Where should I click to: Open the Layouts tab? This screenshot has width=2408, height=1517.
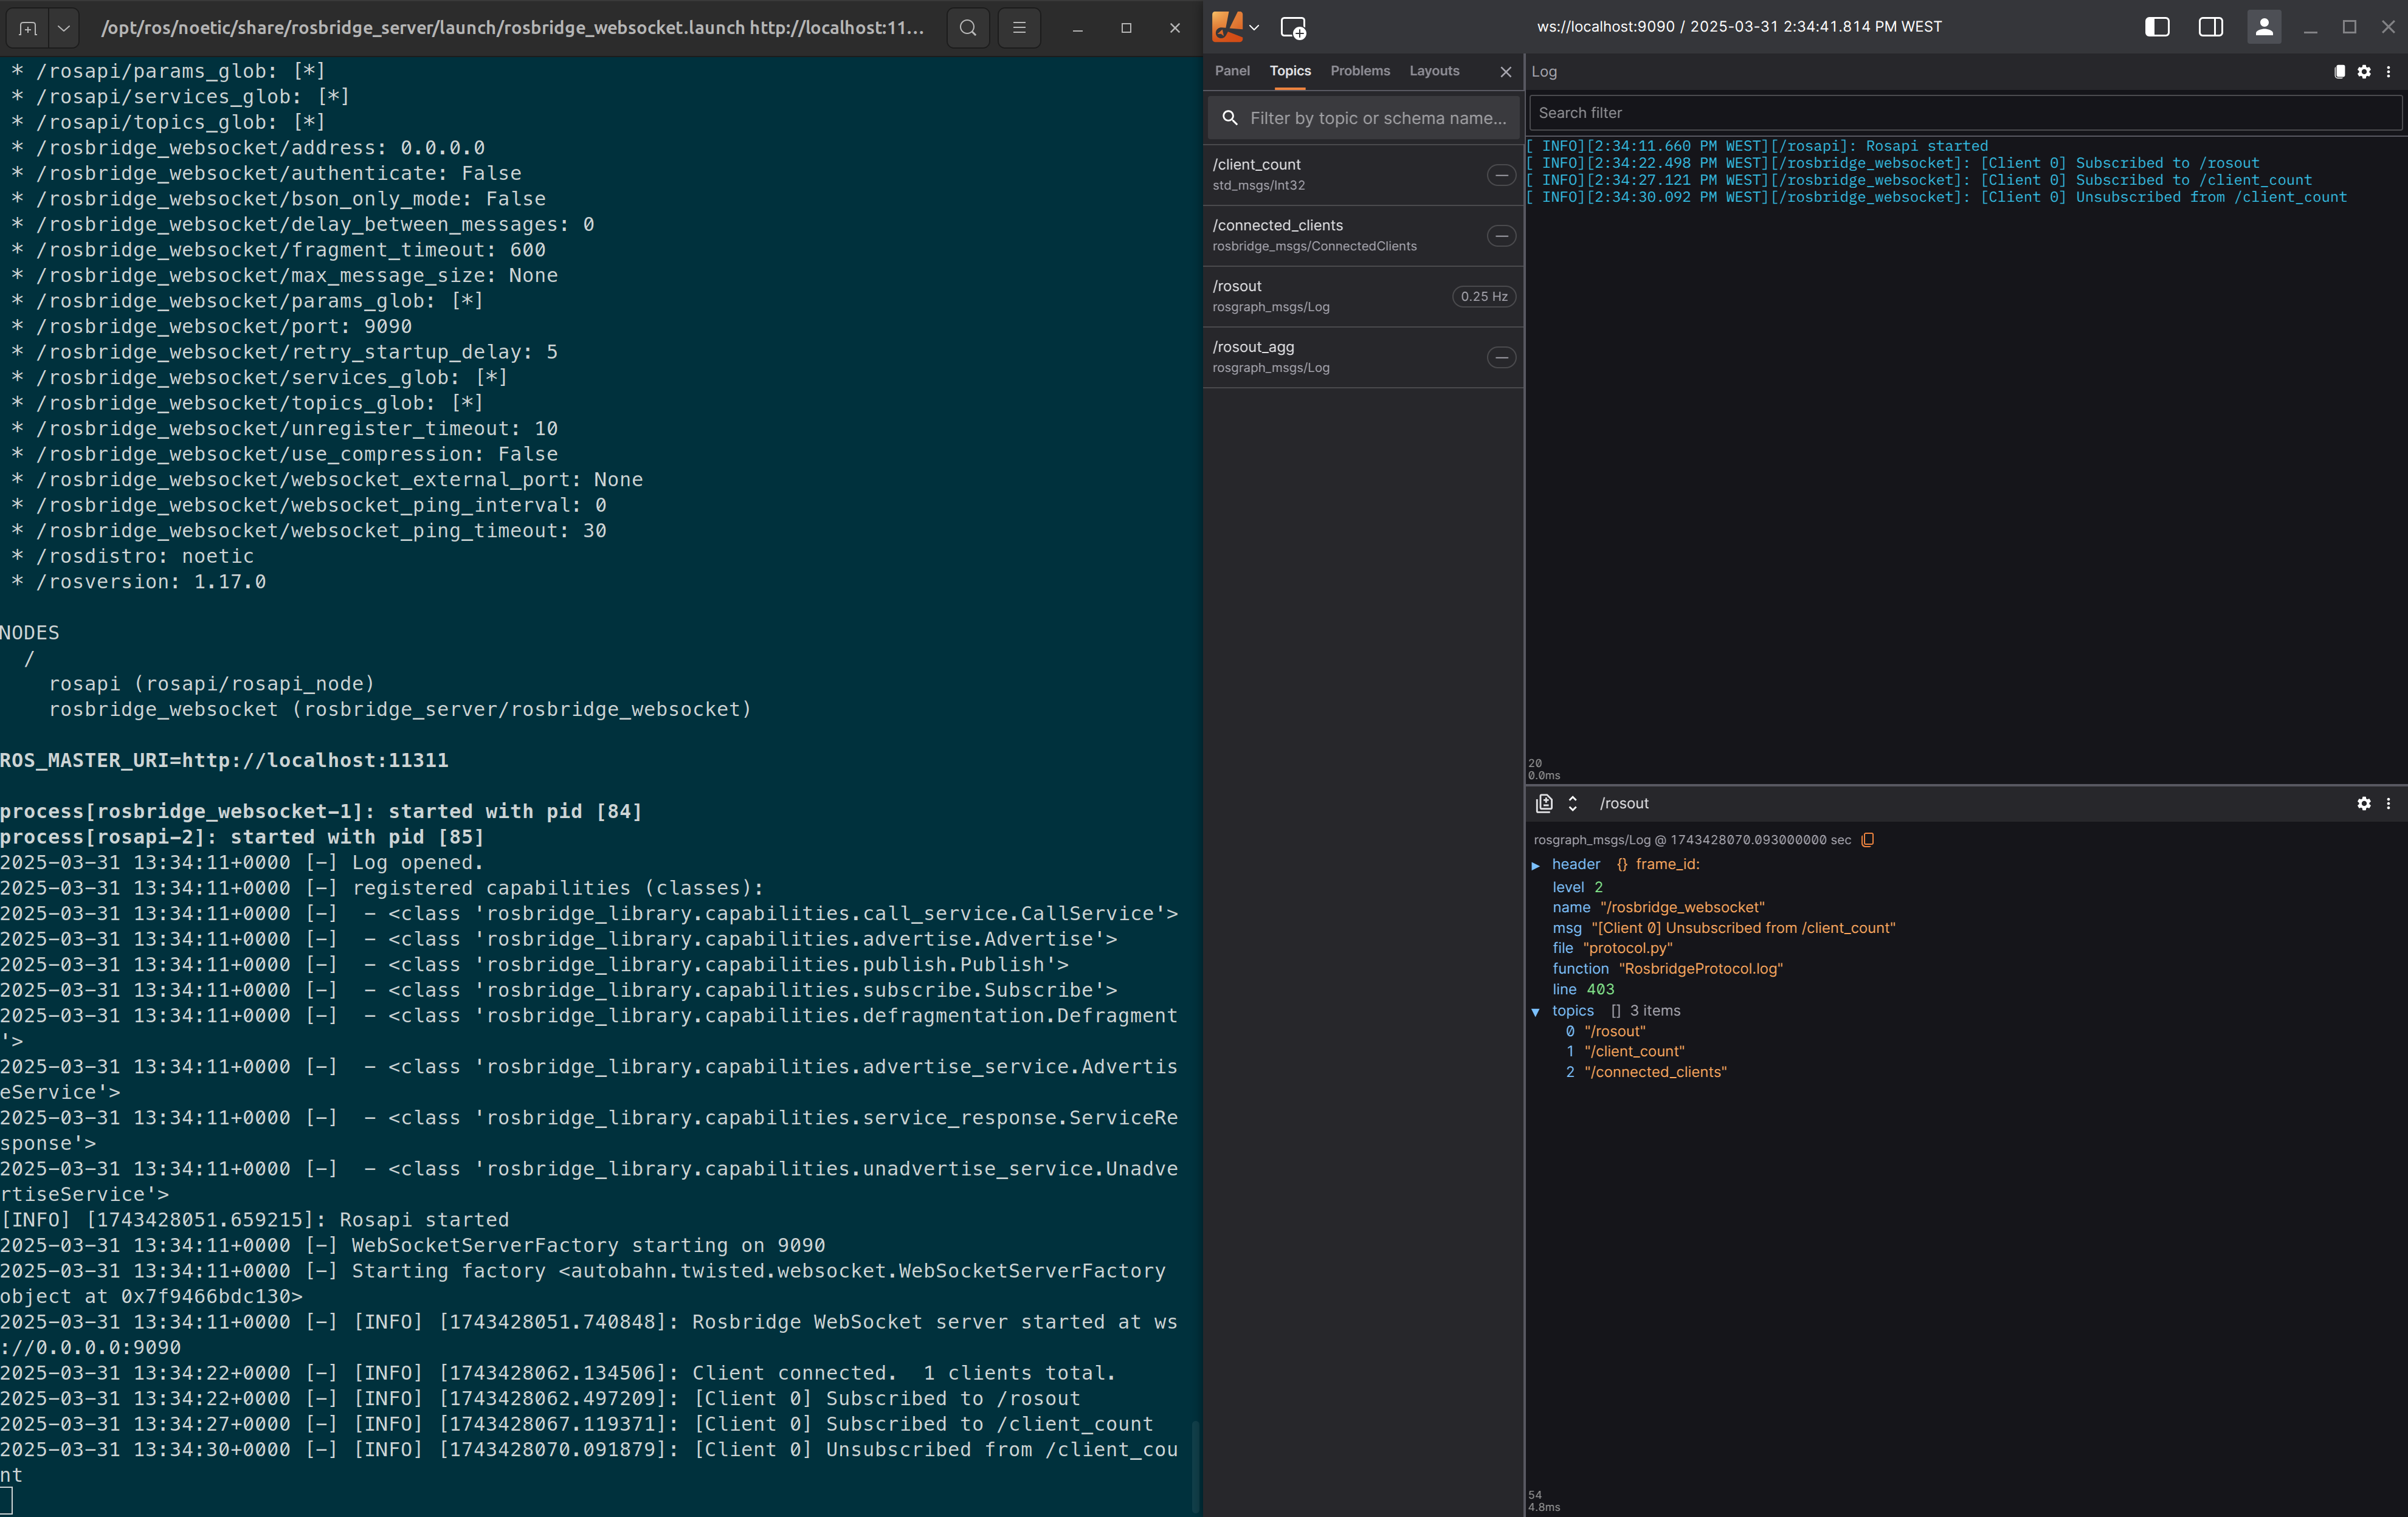point(1434,71)
